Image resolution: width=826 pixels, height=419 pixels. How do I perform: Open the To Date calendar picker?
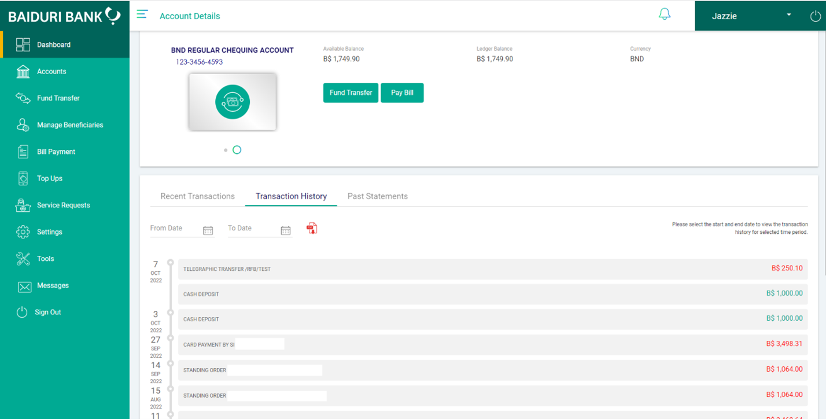click(x=285, y=230)
